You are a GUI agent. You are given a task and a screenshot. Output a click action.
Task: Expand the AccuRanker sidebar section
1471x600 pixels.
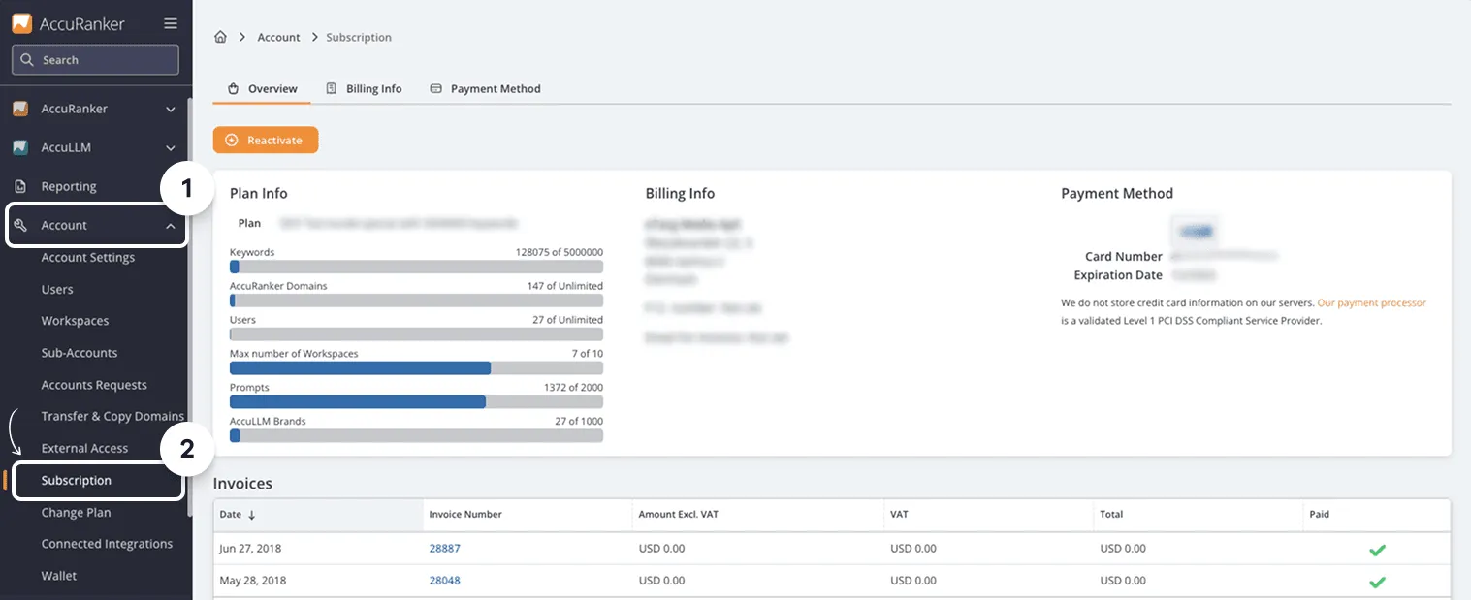point(171,109)
